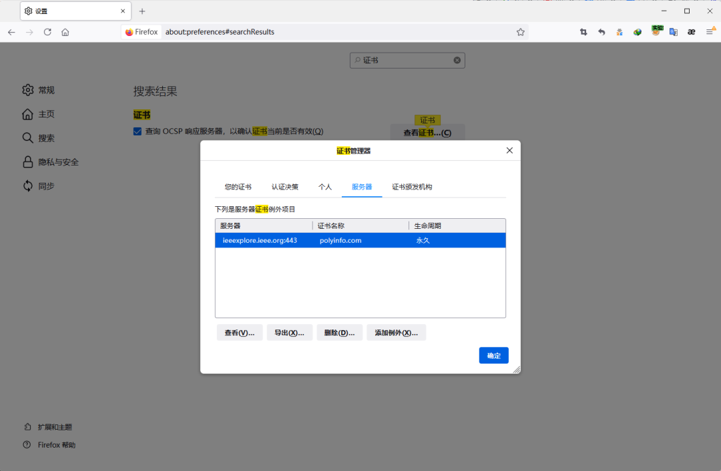Click the address bar URL
Screen dimensions: 721x471
pos(220,32)
